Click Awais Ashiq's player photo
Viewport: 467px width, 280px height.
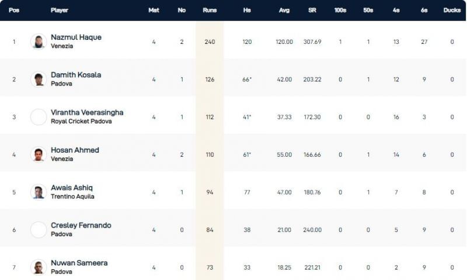(x=39, y=192)
